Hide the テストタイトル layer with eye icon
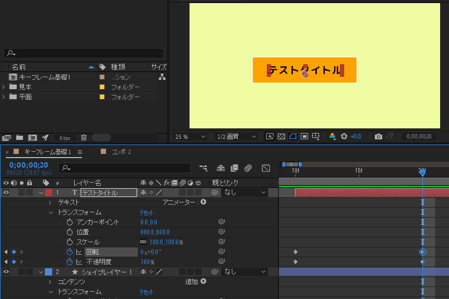Image resolution: width=449 pixels, height=299 pixels. coord(6,193)
